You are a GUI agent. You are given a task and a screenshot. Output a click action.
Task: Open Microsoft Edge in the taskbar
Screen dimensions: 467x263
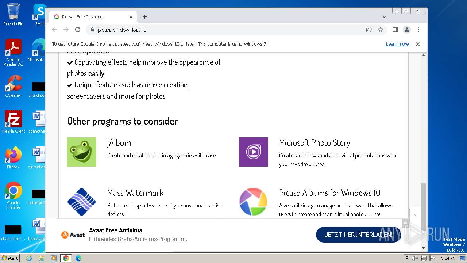pos(78,258)
